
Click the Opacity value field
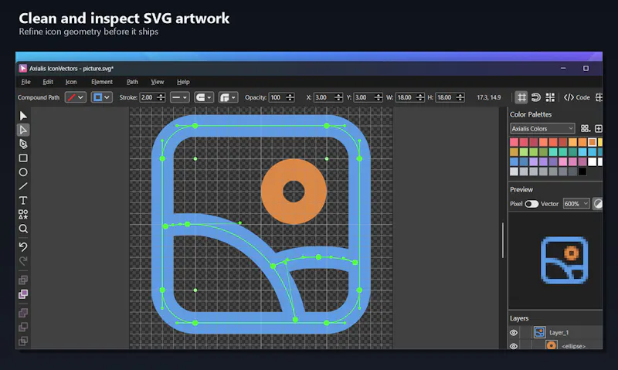tap(277, 97)
